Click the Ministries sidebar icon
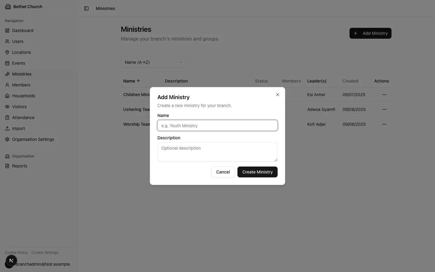435x272 pixels. (7, 74)
